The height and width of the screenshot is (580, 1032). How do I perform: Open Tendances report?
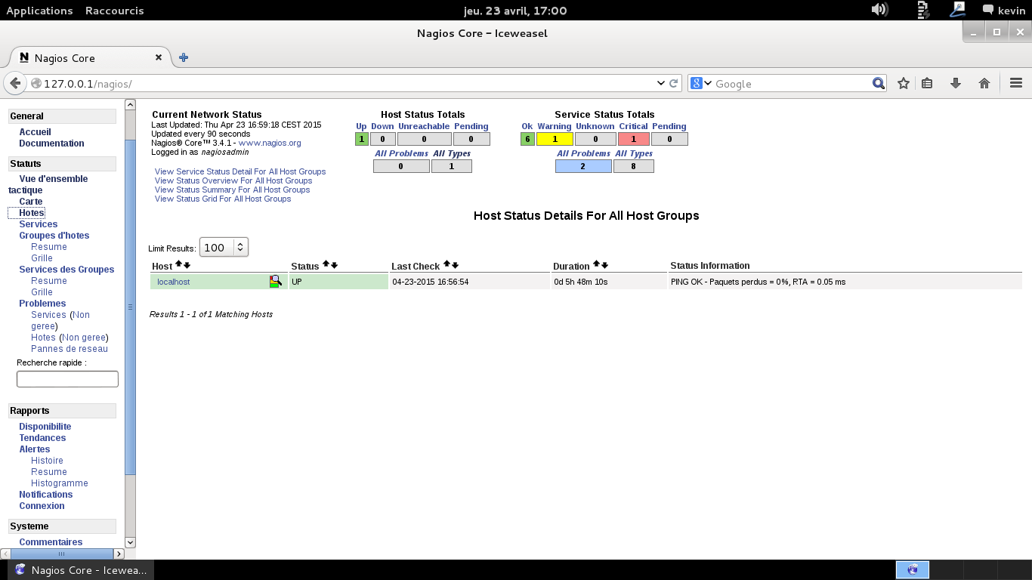[42, 438]
